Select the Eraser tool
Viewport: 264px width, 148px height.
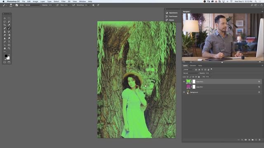(5, 35)
